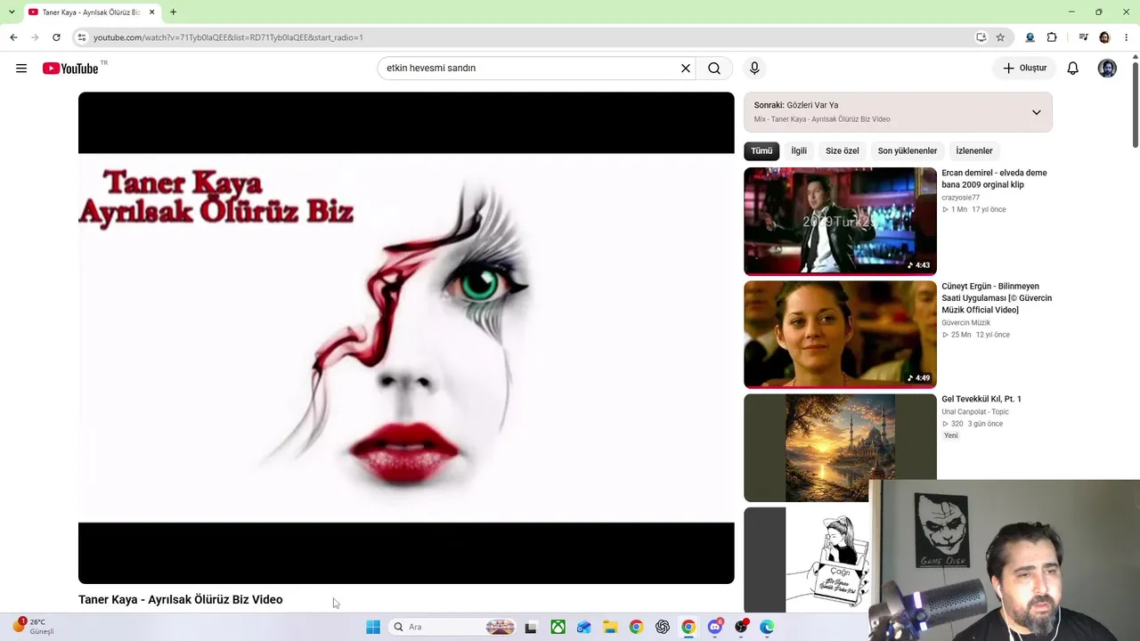
Task: Select the Tümü filter chip
Action: click(761, 151)
